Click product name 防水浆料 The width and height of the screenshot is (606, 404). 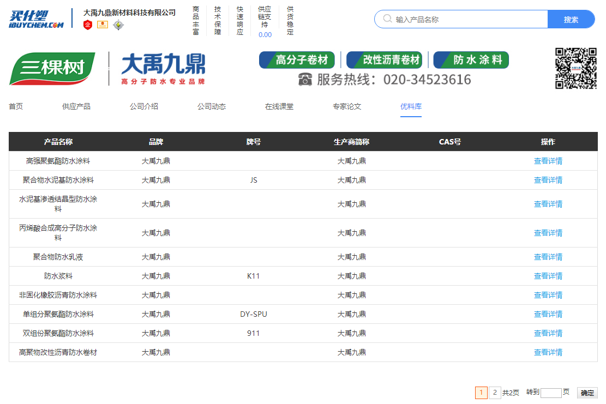coord(58,276)
